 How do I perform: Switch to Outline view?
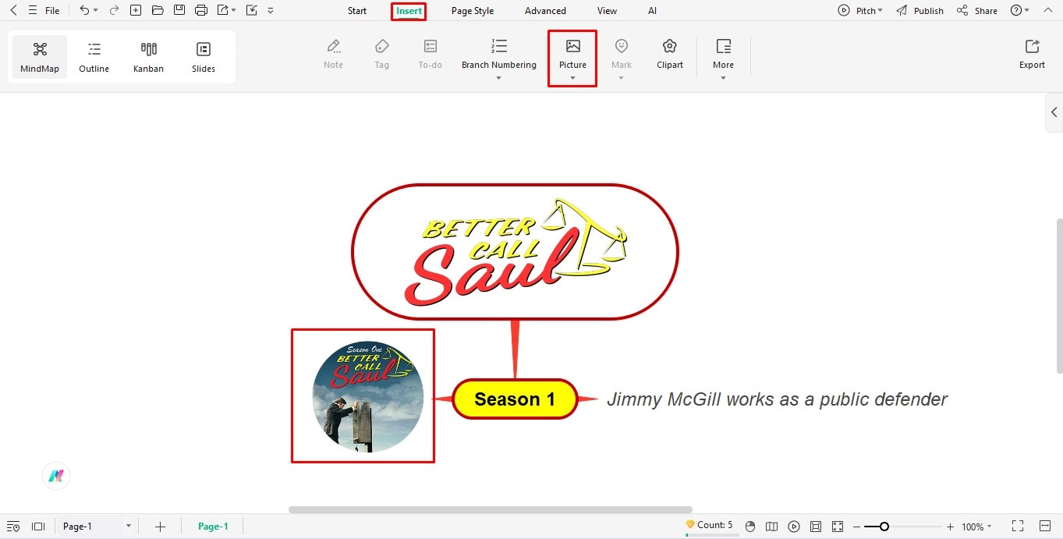94,57
